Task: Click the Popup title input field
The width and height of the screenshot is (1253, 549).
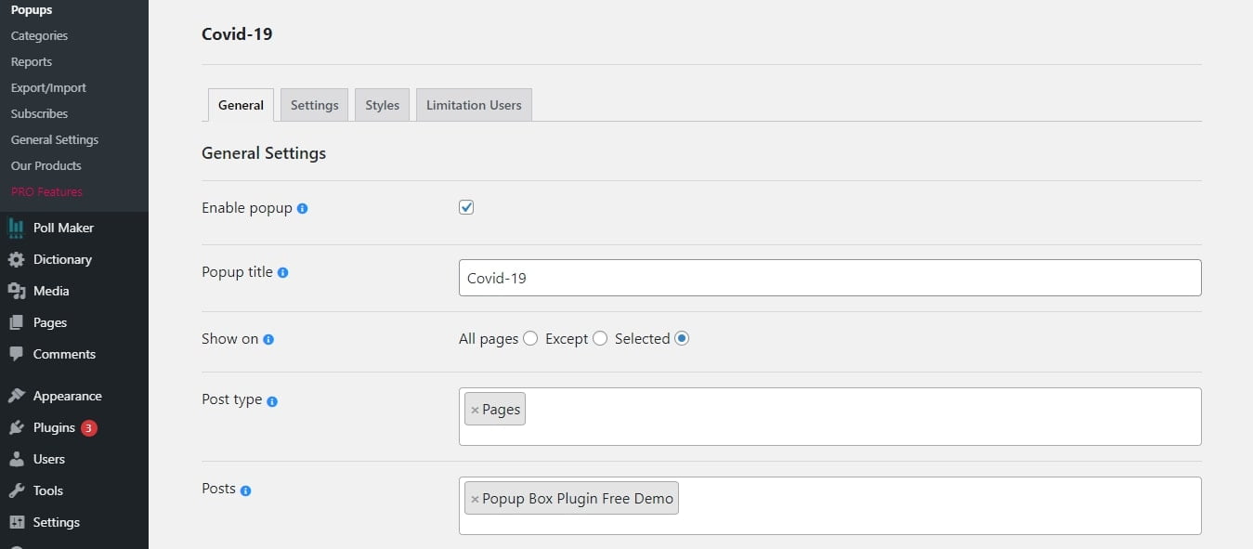Action: pyautogui.click(x=829, y=278)
